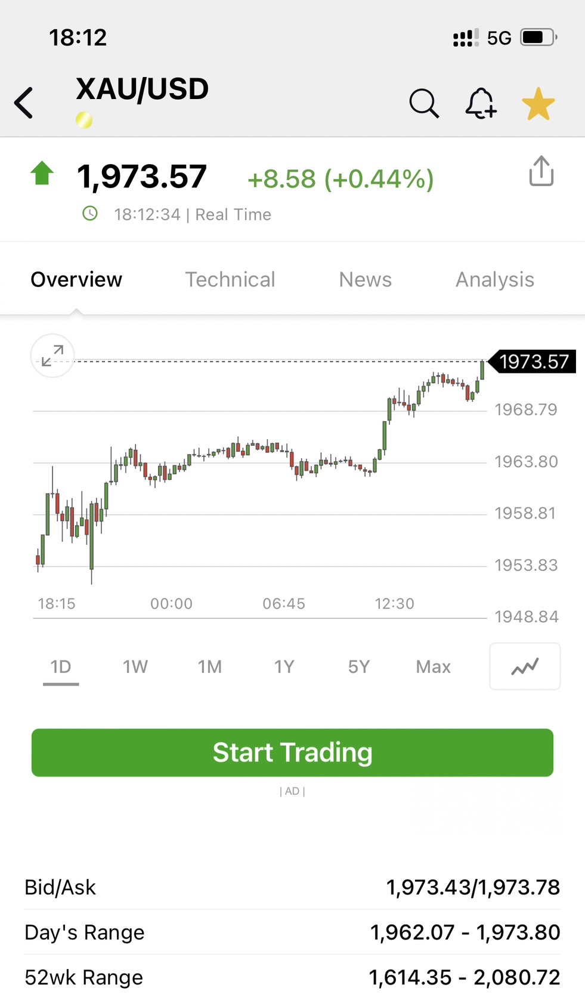Viewport: 585px width, 997px height.
Task: Expand chart to fullscreen
Action: [x=52, y=356]
